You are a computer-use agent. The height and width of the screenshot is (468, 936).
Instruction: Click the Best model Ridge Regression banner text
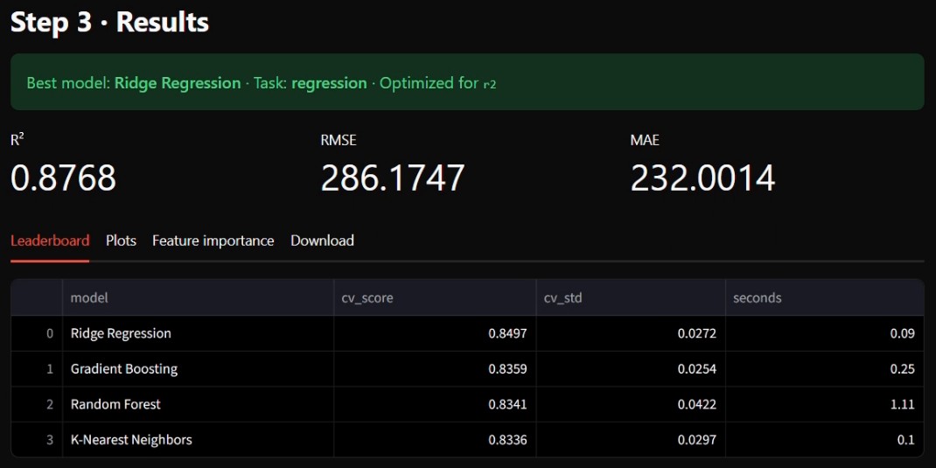tap(134, 83)
